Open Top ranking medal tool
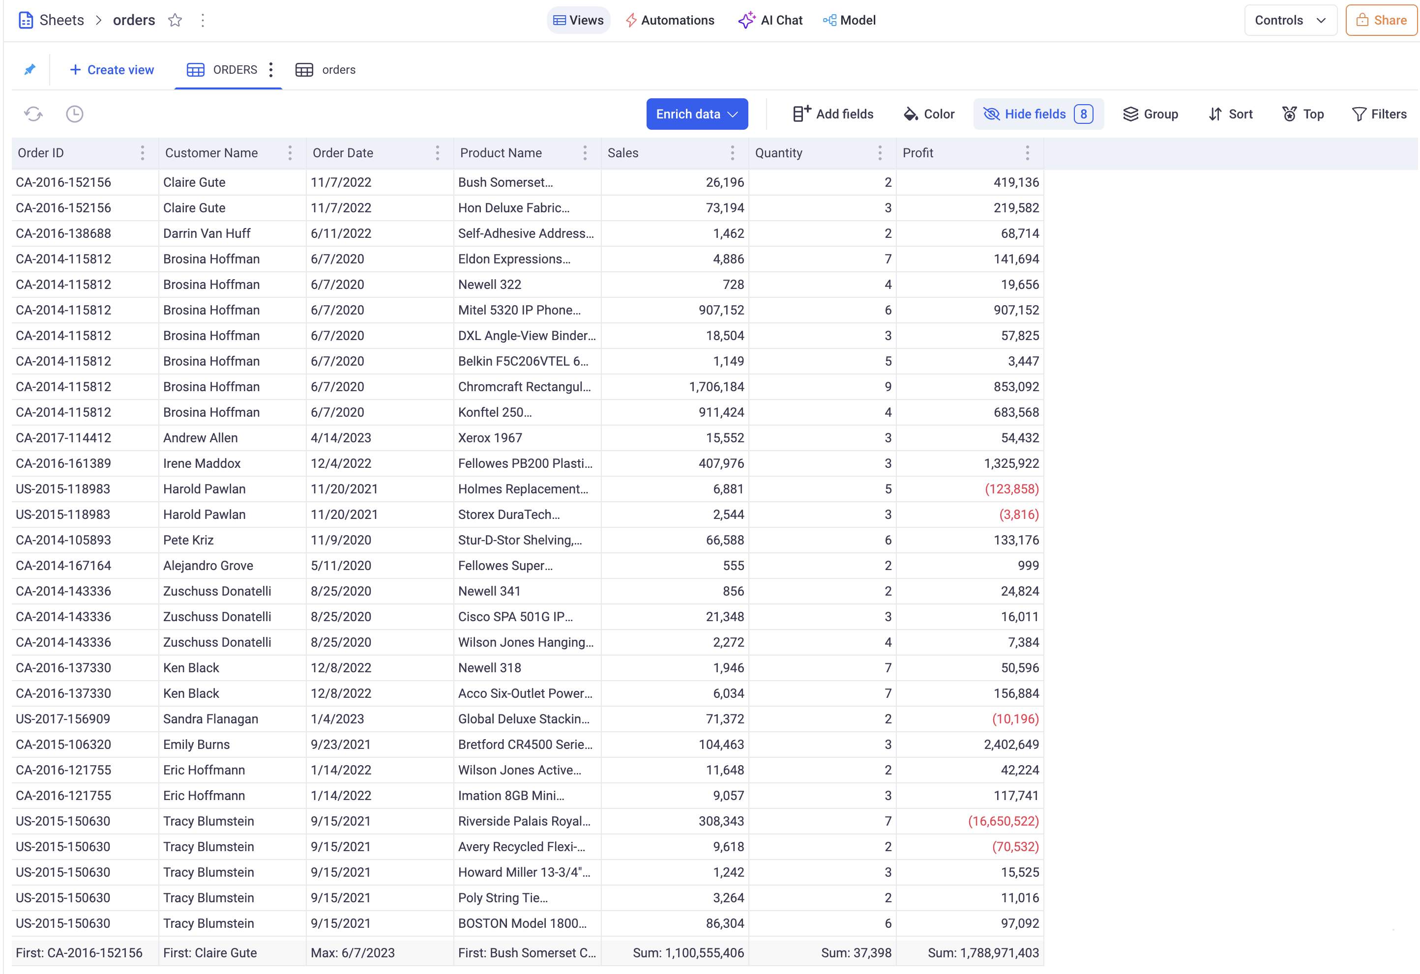Screen dimensions: 1420x974 click(1302, 114)
